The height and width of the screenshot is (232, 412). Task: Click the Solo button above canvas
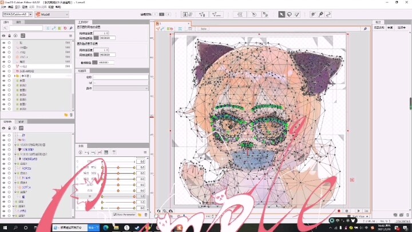(x=204, y=29)
